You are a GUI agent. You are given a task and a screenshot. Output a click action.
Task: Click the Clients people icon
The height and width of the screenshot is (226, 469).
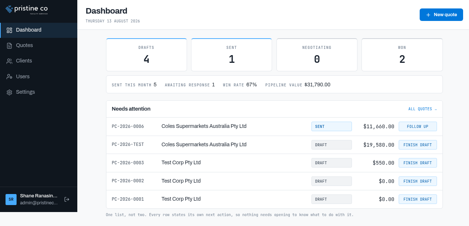click(x=10, y=61)
